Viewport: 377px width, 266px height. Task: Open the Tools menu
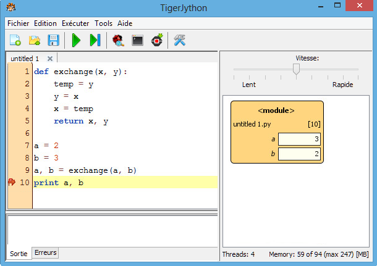coord(103,23)
